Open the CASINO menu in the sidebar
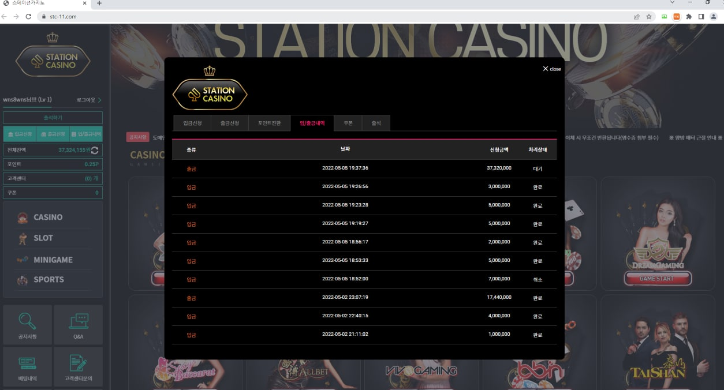This screenshot has width=724, height=390. tap(48, 217)
